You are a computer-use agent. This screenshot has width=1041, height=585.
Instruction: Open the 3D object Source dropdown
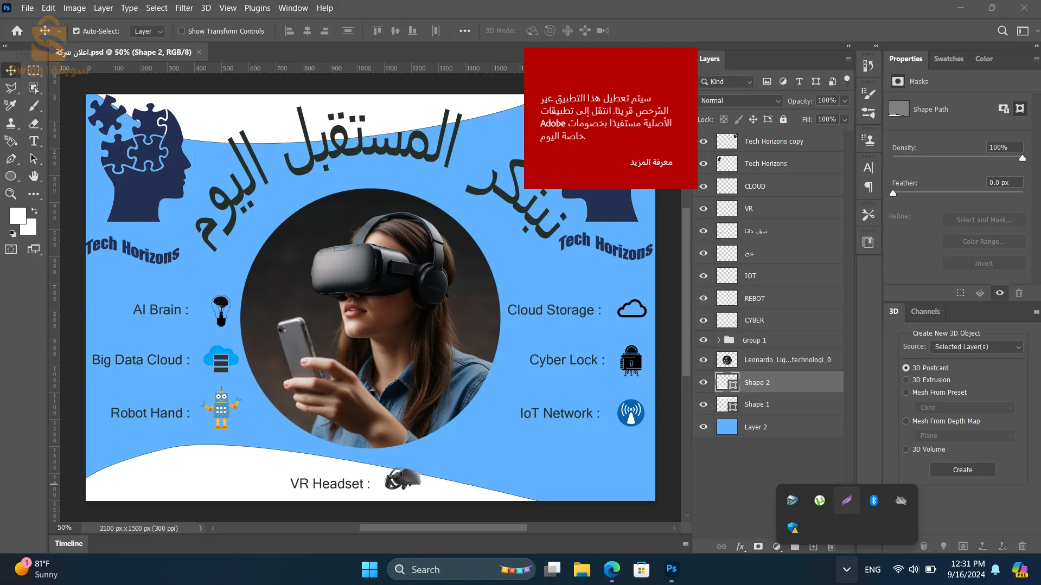pos(976,346)
